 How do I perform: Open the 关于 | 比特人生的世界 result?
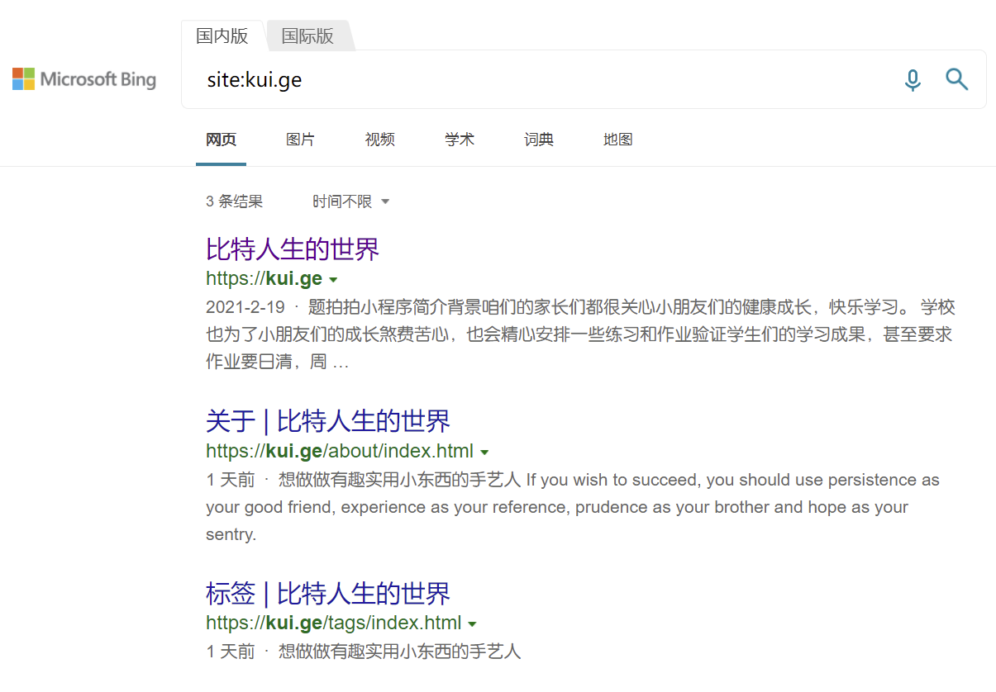click(x=327, y=421)
